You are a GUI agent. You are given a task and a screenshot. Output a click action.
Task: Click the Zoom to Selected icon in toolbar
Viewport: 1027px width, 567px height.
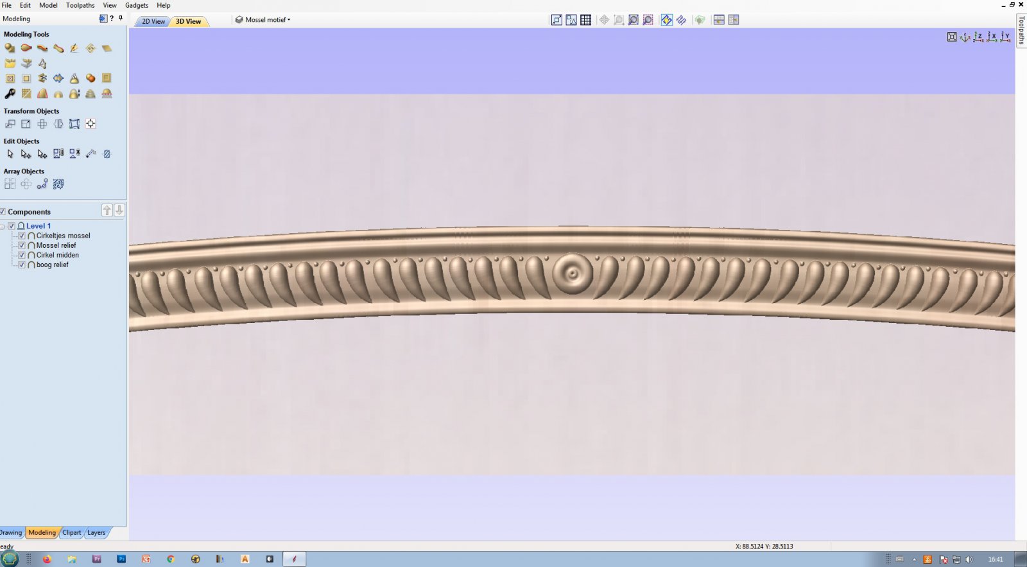pyautogui.click(x=648, y=20)
